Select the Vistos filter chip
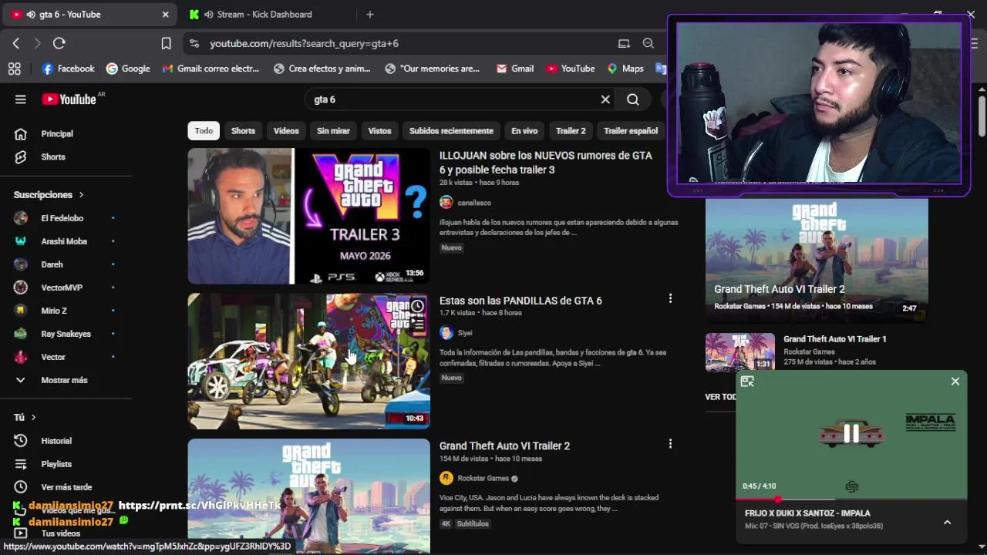The image size is (987, 555). click(379, 130)
